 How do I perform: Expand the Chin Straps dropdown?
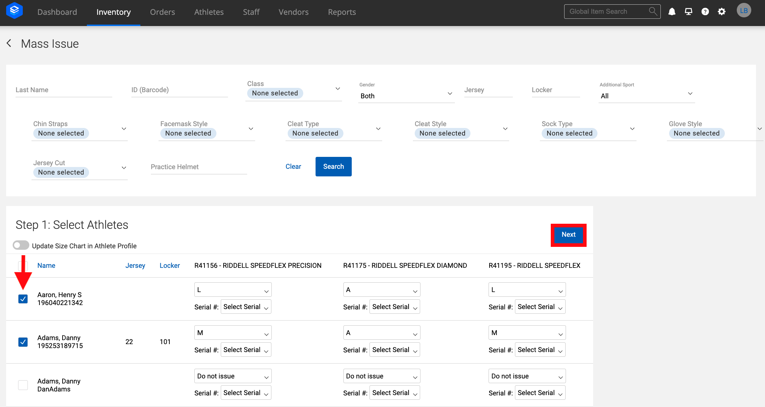point(80,130)
